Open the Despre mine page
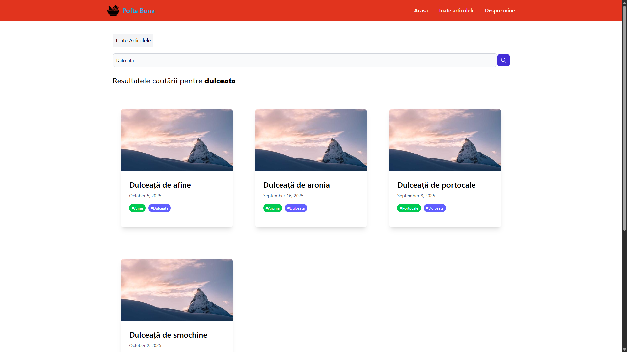The image size is (627, 352). 499,10
